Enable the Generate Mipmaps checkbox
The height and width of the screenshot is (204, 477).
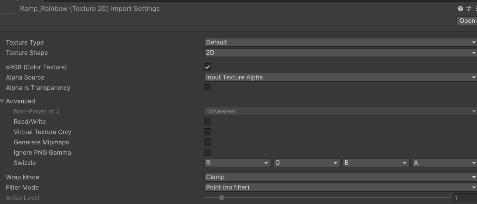pos(207,142)
